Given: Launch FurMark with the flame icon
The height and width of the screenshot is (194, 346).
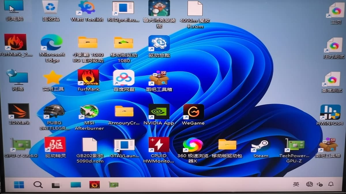Looking at the screenshot, I should (88, 80).
